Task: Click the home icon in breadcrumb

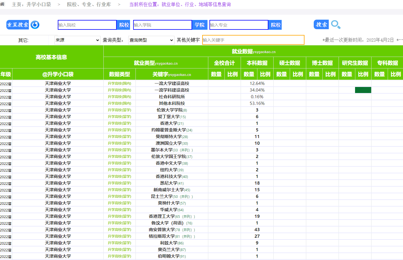Action: click(x=2, y=4)
